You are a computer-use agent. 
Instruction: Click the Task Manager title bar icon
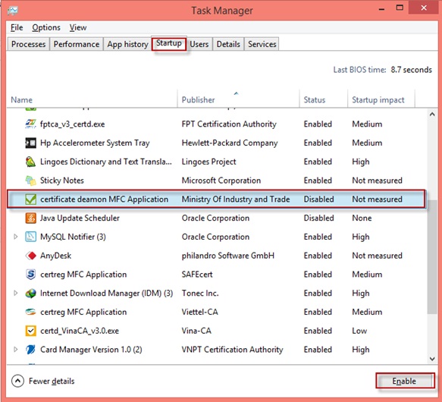(x=13, y=11)
